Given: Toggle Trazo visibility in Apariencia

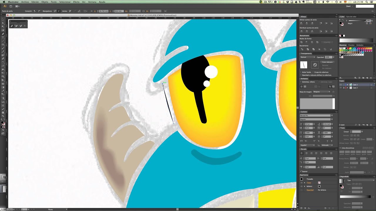Looking at the screenshot, I should tap(301, 183).
